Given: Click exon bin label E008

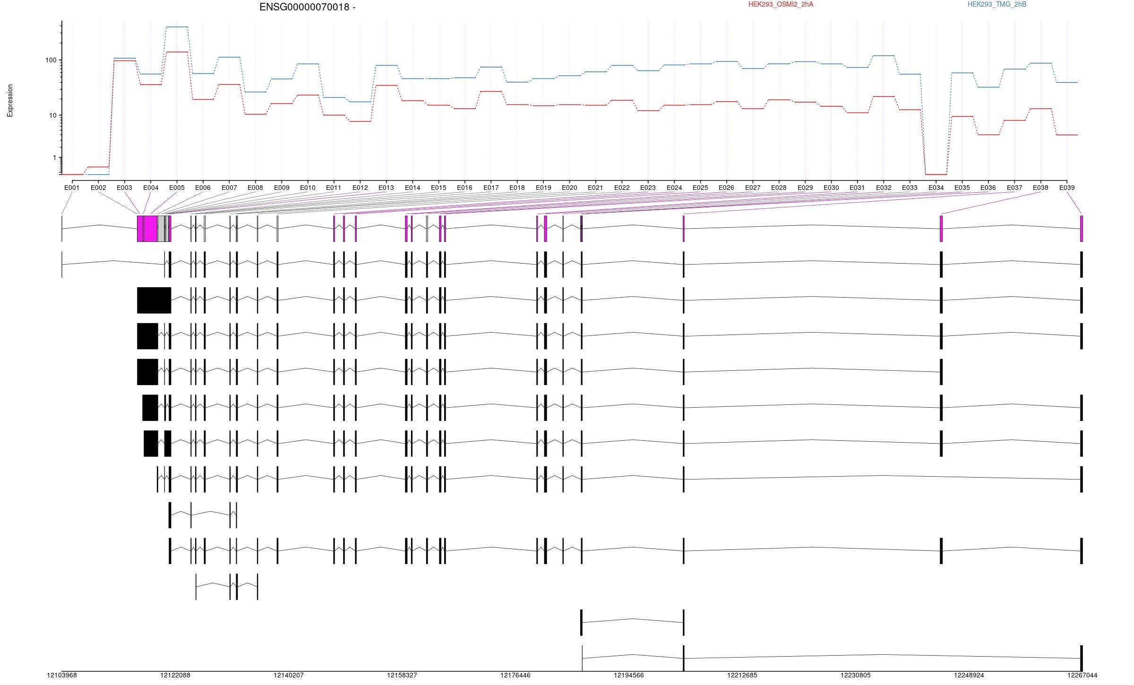Looking at the screenshot, I should (255, 188).
